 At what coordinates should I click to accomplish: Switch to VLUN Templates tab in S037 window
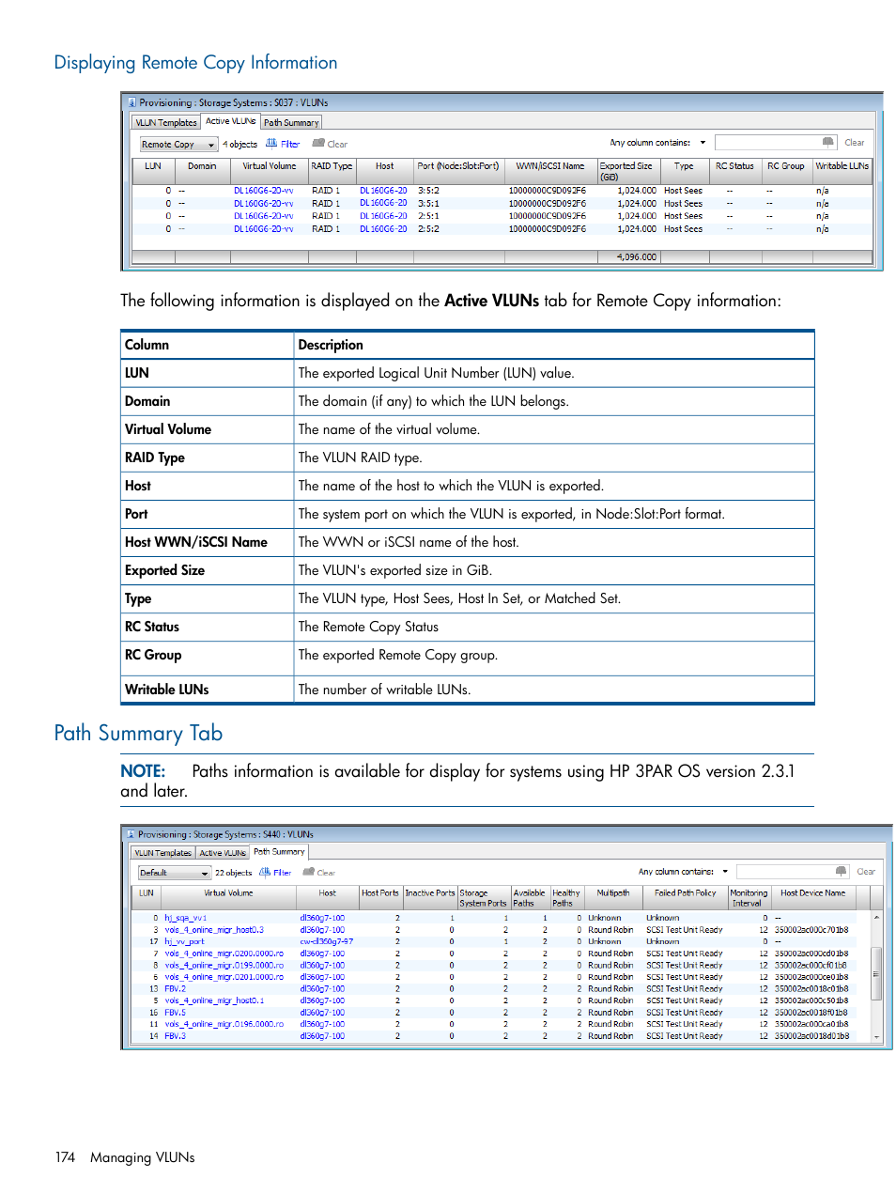[166, 122]
